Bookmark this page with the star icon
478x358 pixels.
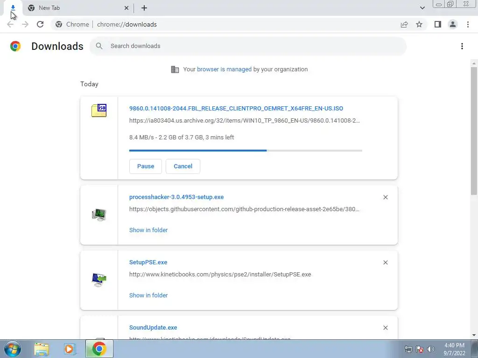[419, 24]
